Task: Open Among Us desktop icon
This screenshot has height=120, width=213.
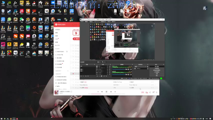Action: [9, 54]
